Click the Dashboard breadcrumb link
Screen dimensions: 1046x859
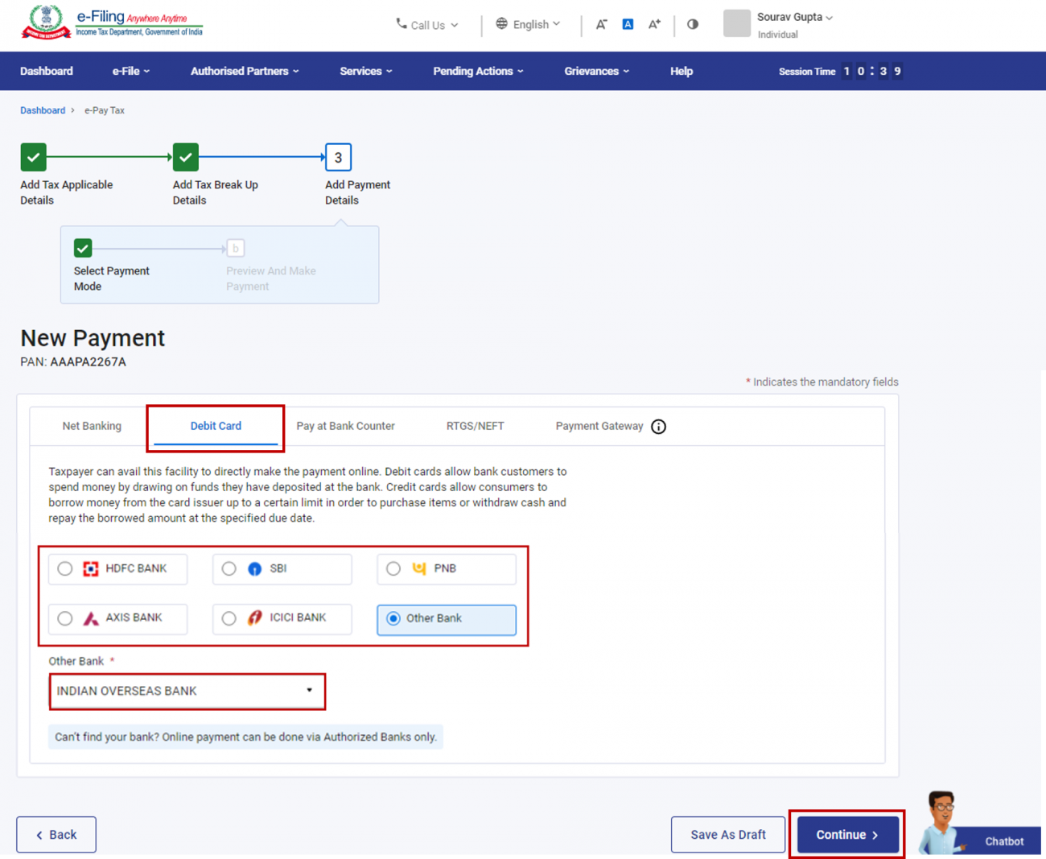[x=43, y=110]
